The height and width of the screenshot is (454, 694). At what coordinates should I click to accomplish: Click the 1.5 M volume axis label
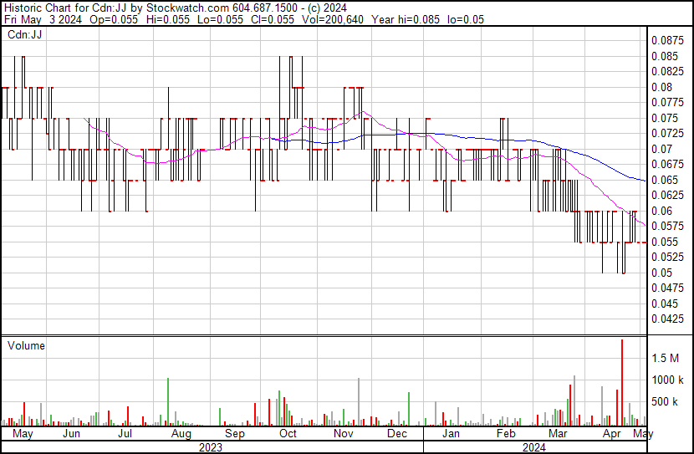665,358
